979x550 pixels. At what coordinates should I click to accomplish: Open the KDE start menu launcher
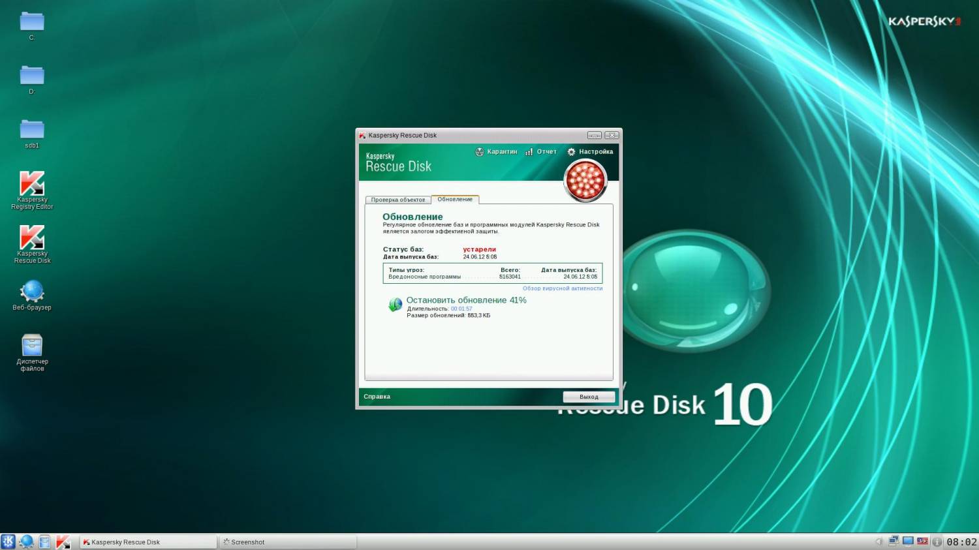(8, 542)
